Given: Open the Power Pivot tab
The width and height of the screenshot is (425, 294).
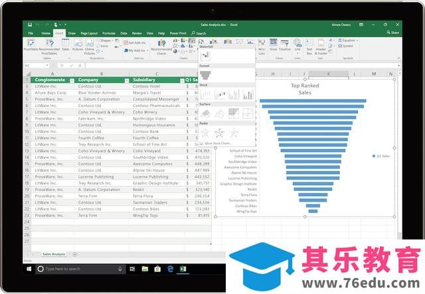Looking at the screenshot, I should [178, 33].
